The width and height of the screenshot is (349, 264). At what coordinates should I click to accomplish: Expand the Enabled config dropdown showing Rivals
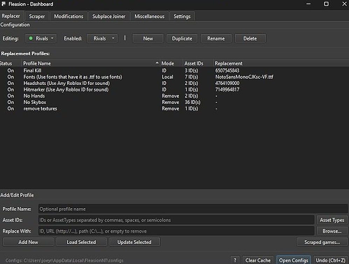tap(102, 38)
